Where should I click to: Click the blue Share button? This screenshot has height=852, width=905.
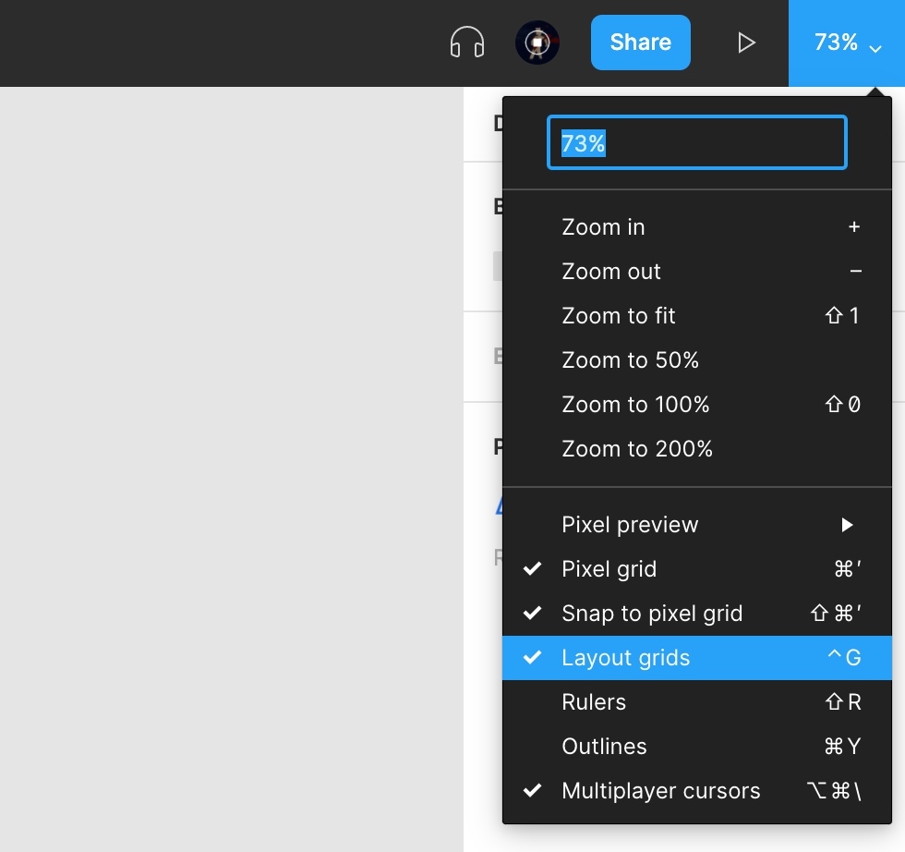(640, 43)
